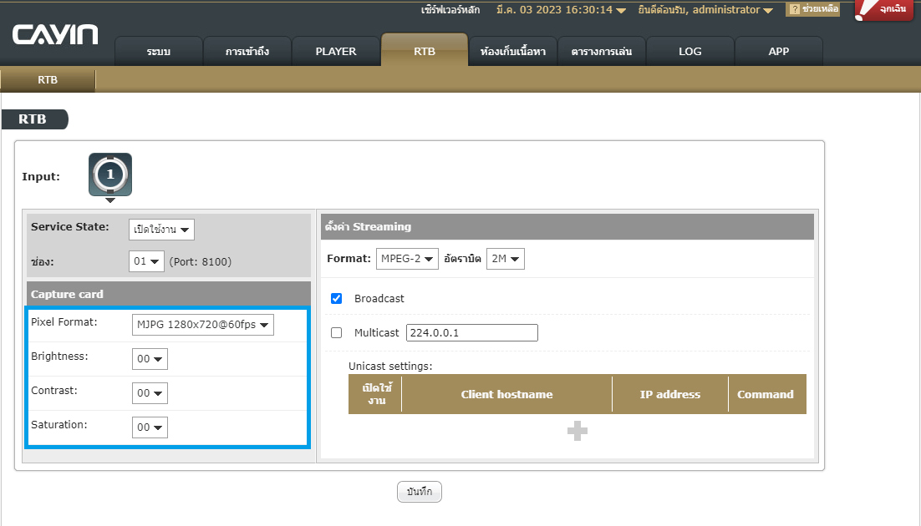The width and height of the screenshot is (921, 526).
Task: Switch to the LOG tab
Action: pyautogui.click(x=690, y=52)
